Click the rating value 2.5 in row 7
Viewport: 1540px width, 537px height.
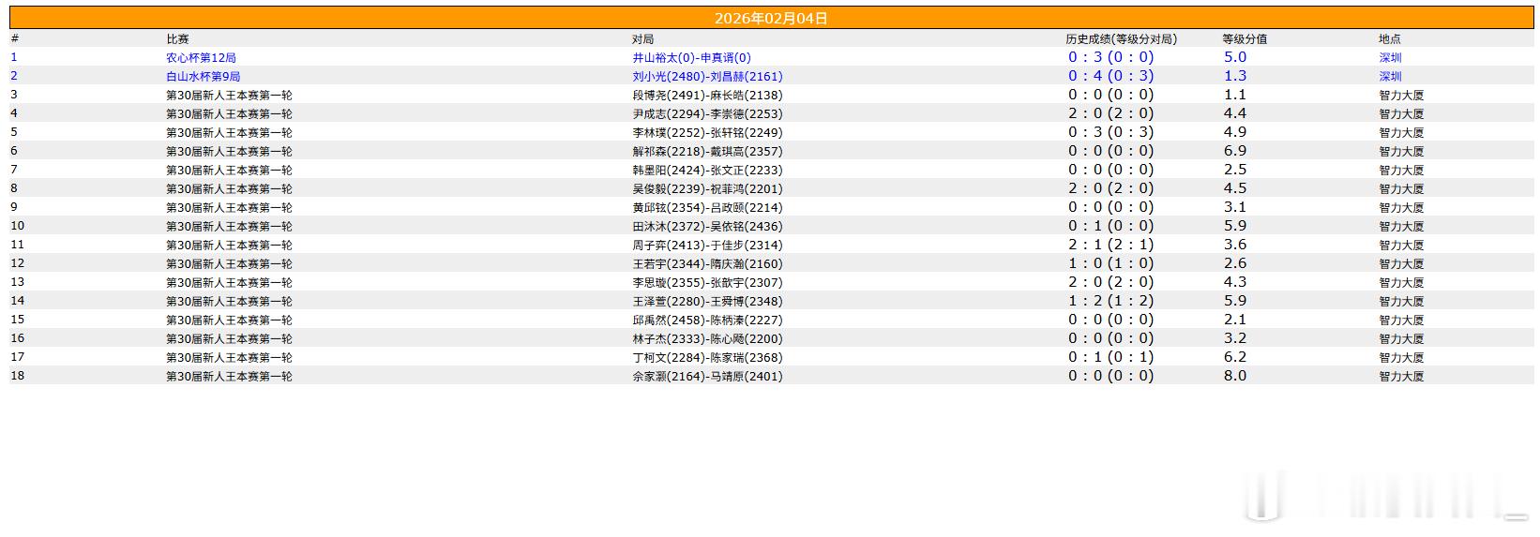1235,170
